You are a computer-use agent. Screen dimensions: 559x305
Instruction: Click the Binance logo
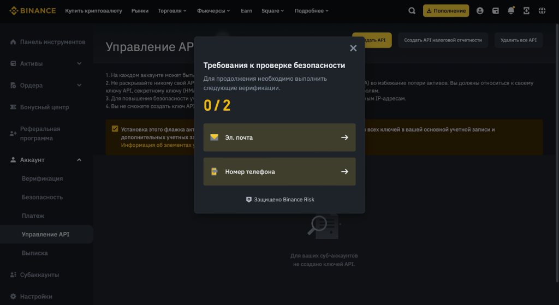(32, 11)
